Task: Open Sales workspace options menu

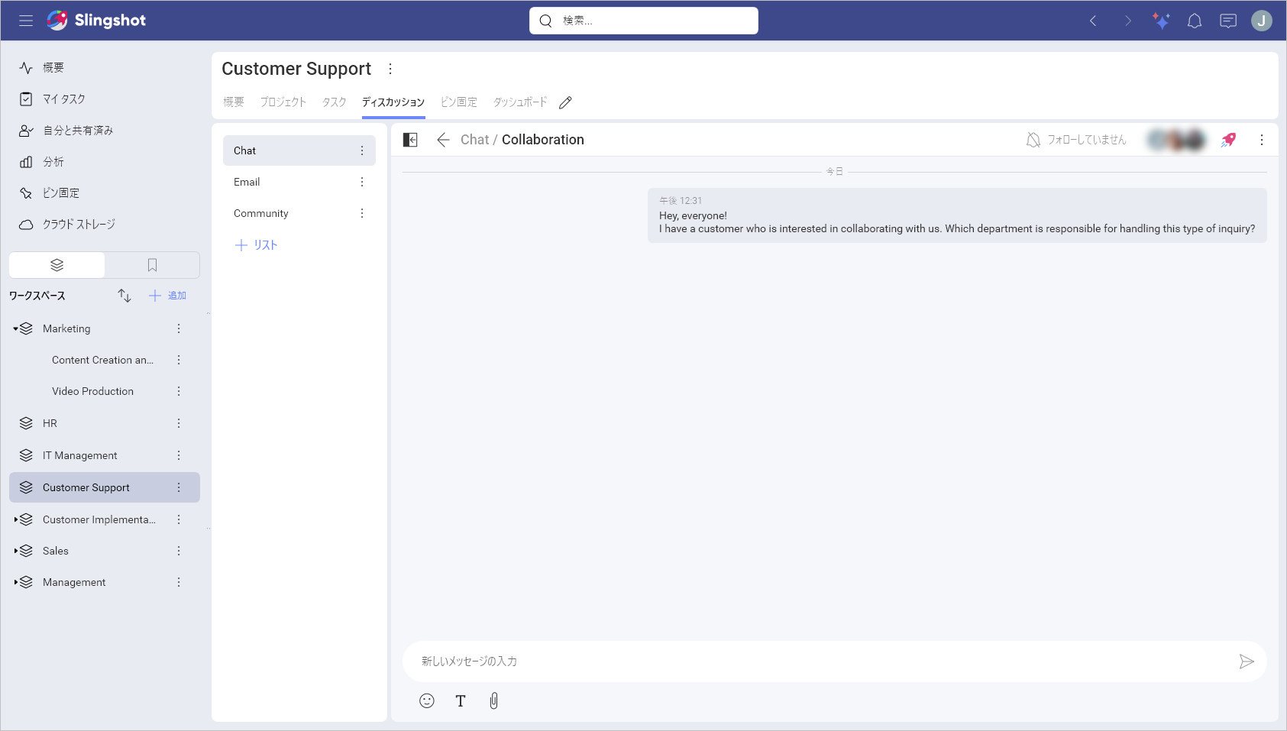Action: 179,551
